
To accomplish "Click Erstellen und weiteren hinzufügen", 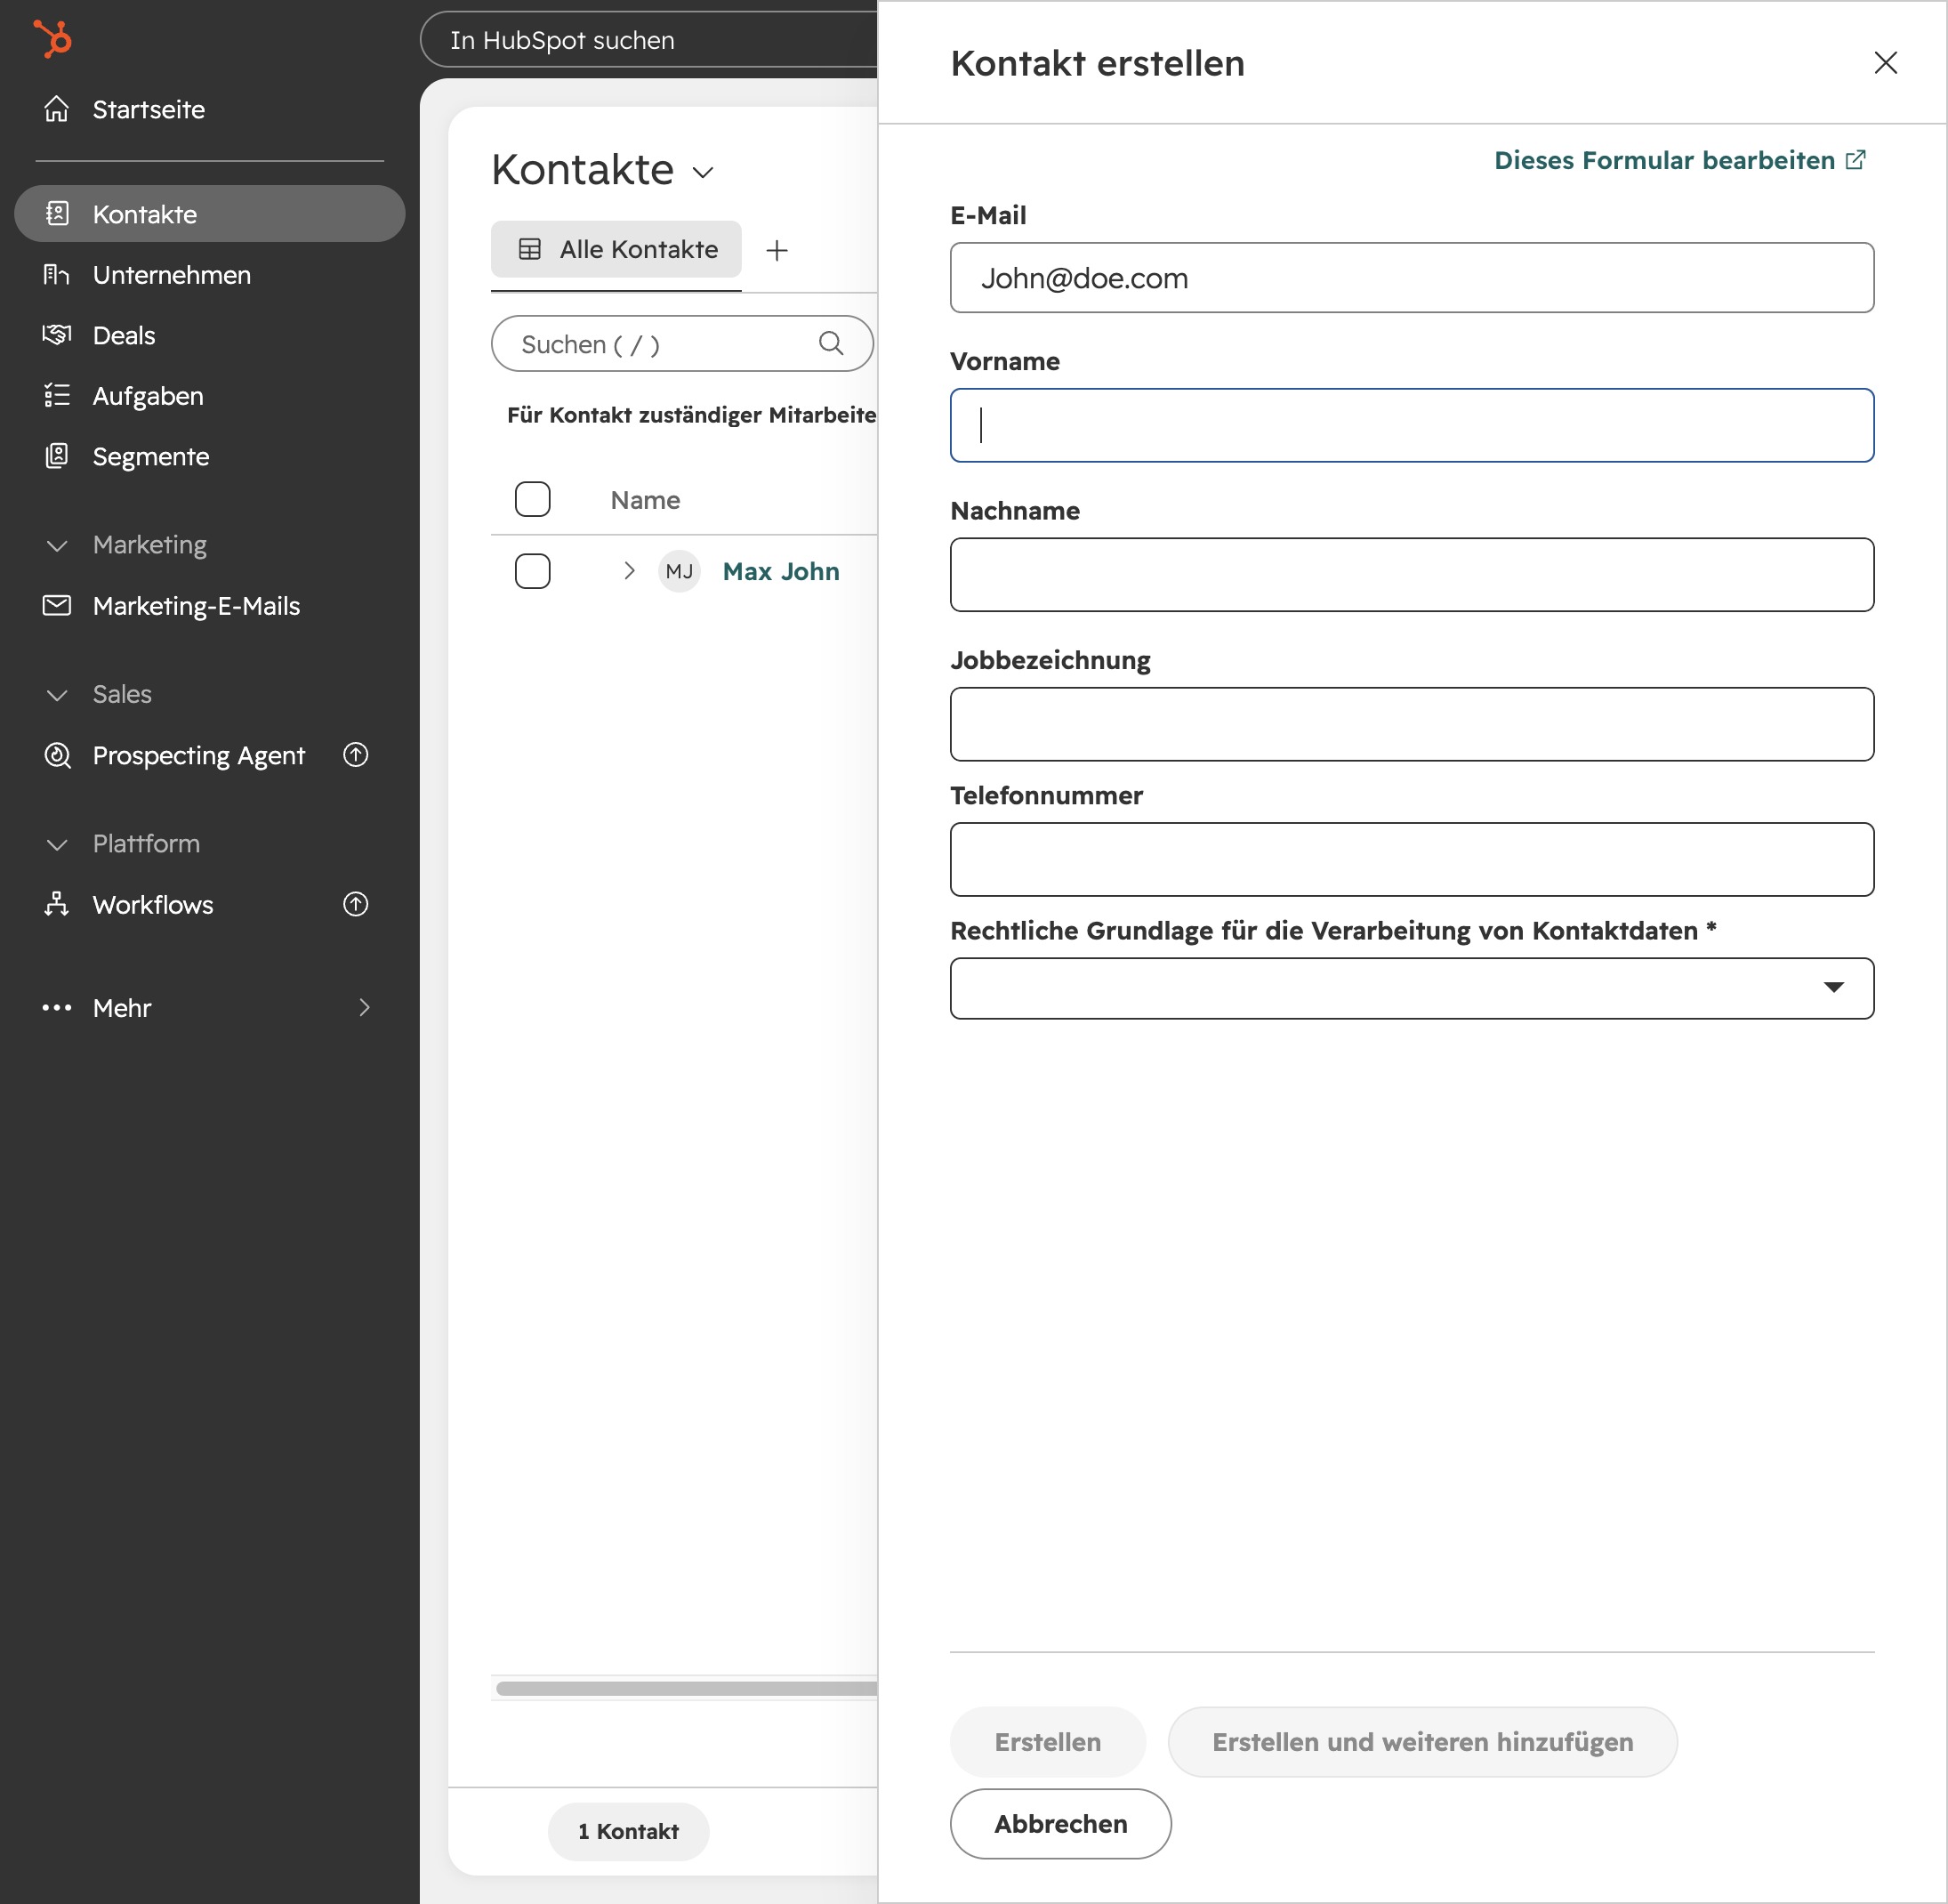I will (x=1422, y=1741).
